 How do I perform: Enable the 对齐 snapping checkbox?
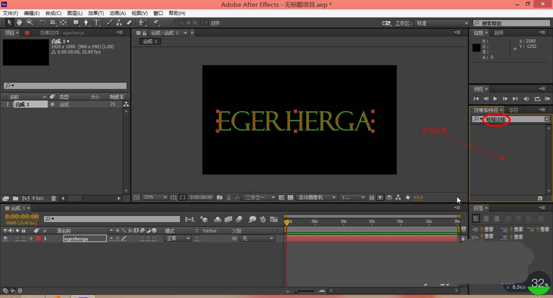pos(206,23)
